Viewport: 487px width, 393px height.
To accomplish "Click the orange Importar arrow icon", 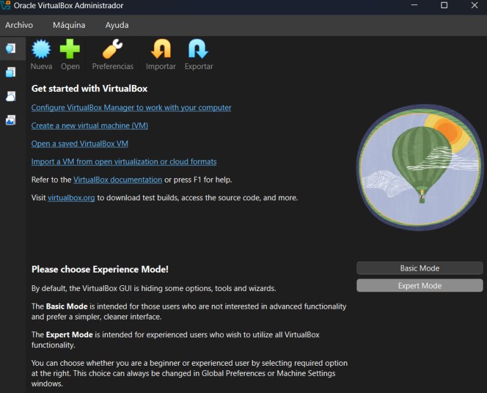I will (x=161, y=49).
